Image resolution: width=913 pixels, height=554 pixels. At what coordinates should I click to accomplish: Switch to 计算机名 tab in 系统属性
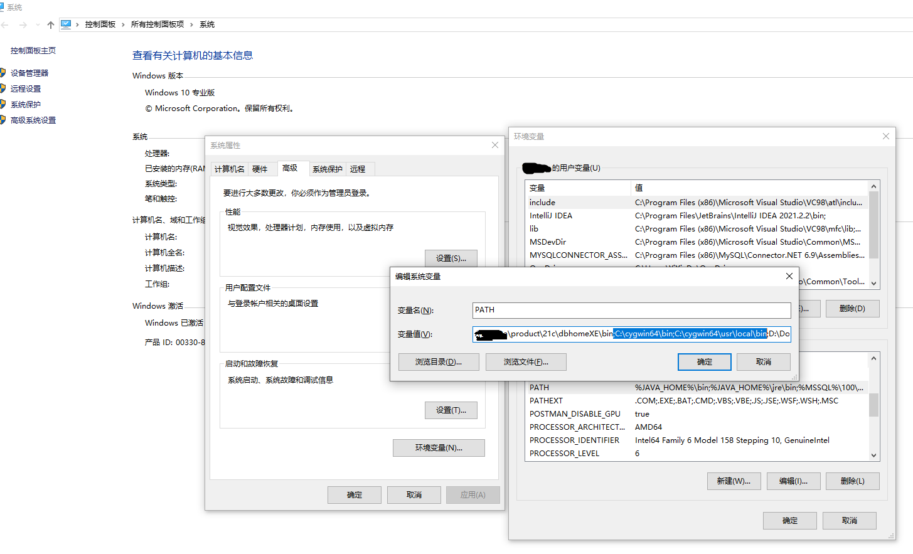[x=230, y=169]
